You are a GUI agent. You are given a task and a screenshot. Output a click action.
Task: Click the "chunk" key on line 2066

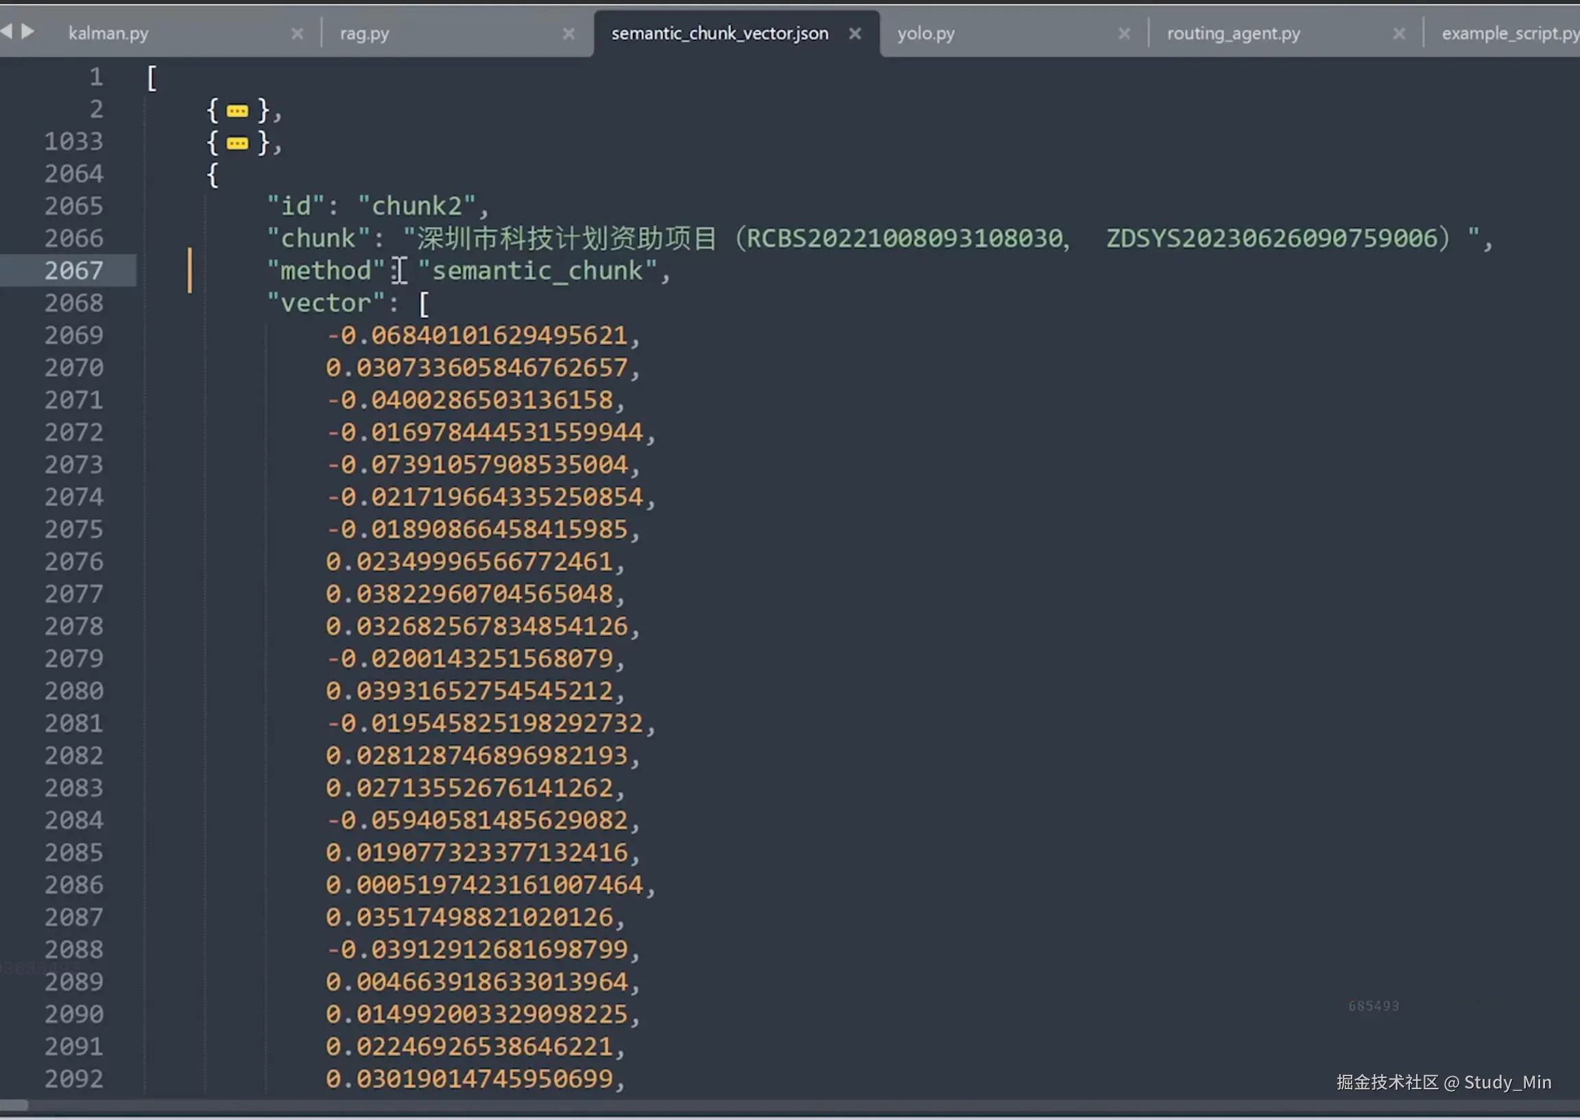click(x=318, y=238)
